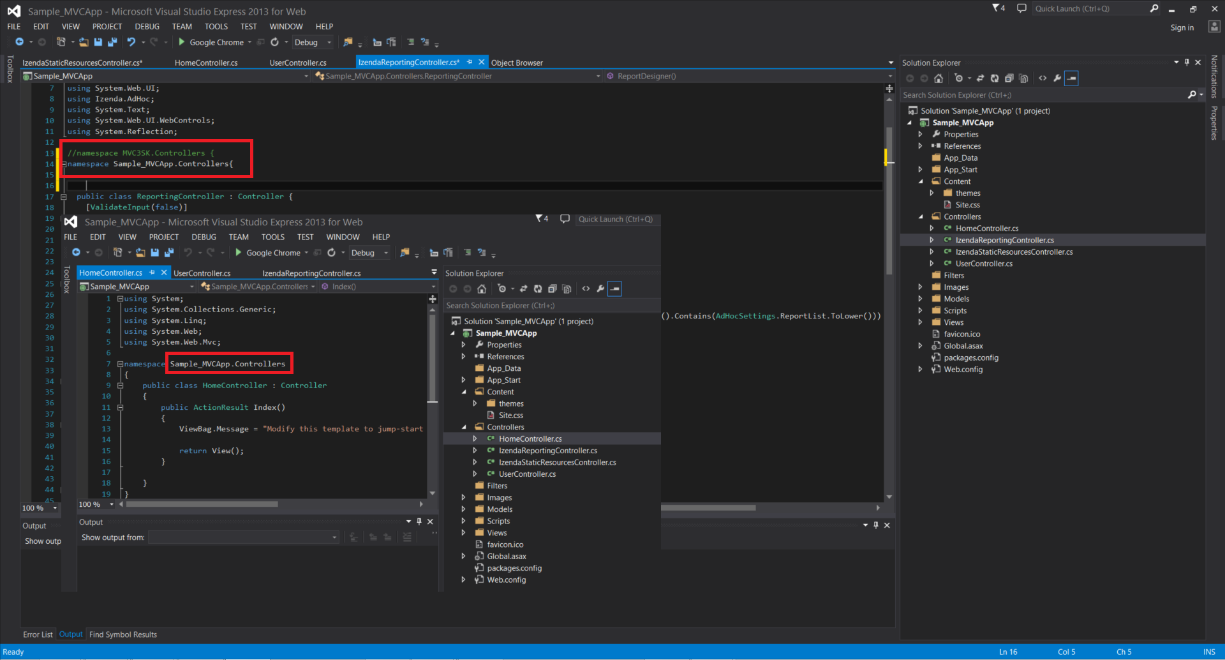Click the Save icon in the inset toolbar
The width and height of the screenshot is (1225, 660).
coord(155,253)
